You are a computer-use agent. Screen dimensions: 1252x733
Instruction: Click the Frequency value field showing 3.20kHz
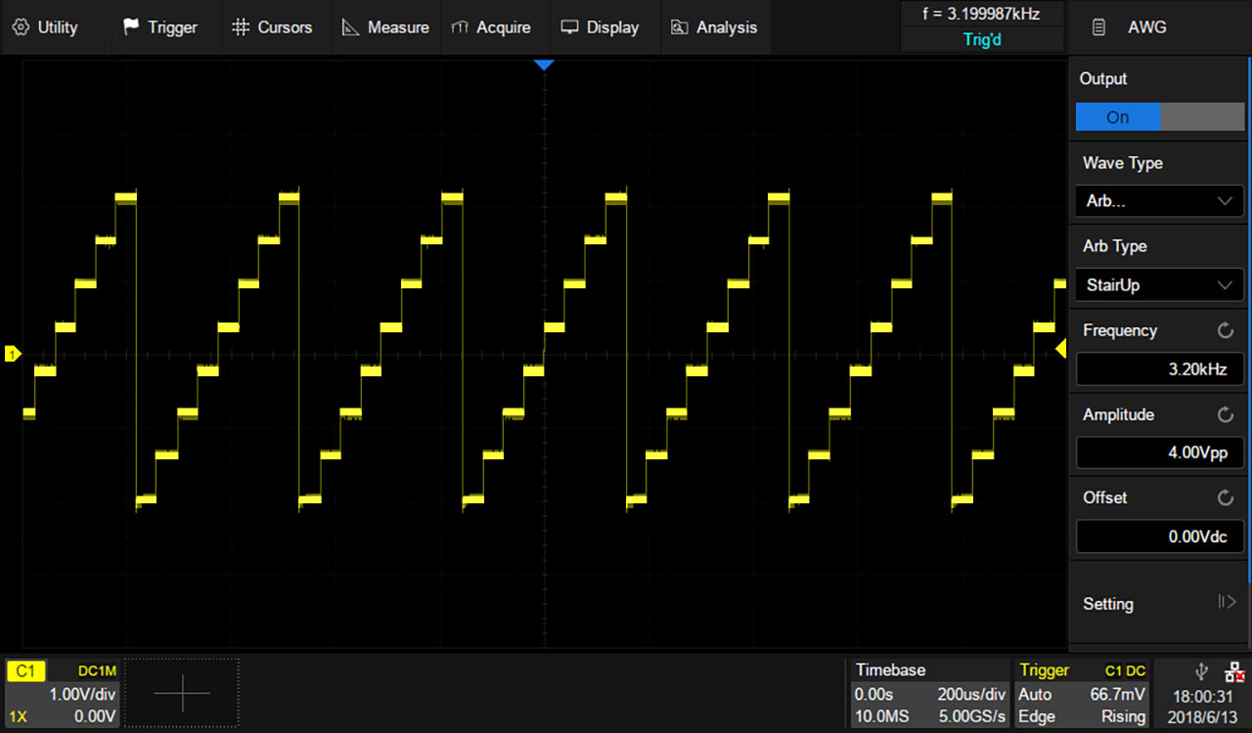point(1158,368)
